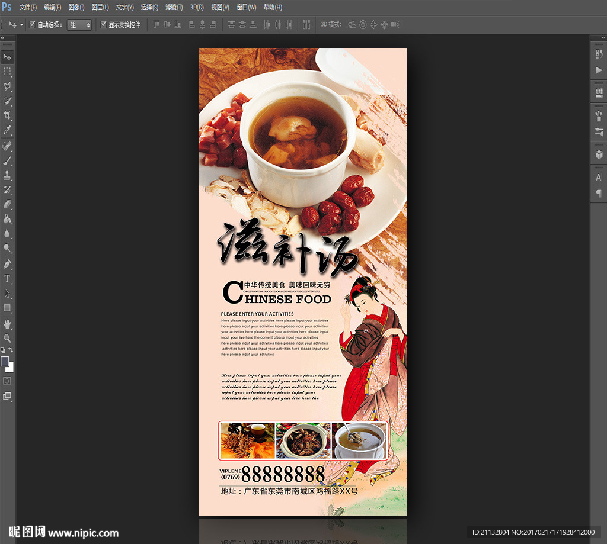Toggle the 自动选择 checkbox
This screenshot has width=607, height=544.
pyautogui.click(x=33, y=24)
